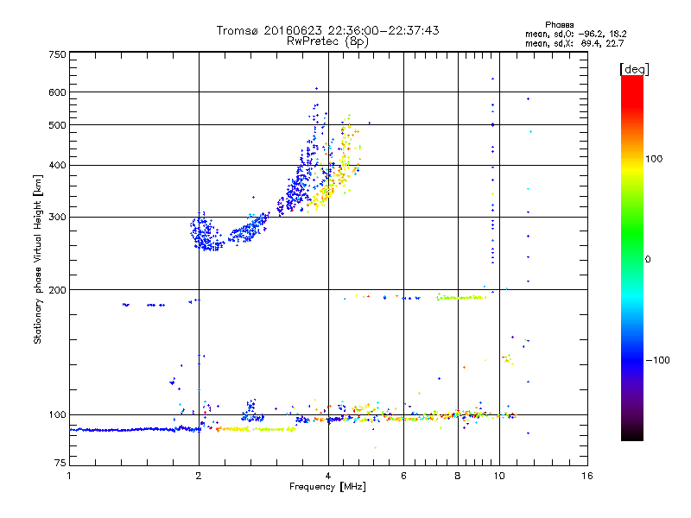The image size is (691, 518).
Task: Click the y-axis tick label '500'
Action: (x=57, y=125)
